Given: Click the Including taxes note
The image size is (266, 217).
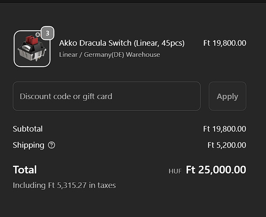Looking at the screenshot, I should [x=64, y=185].
